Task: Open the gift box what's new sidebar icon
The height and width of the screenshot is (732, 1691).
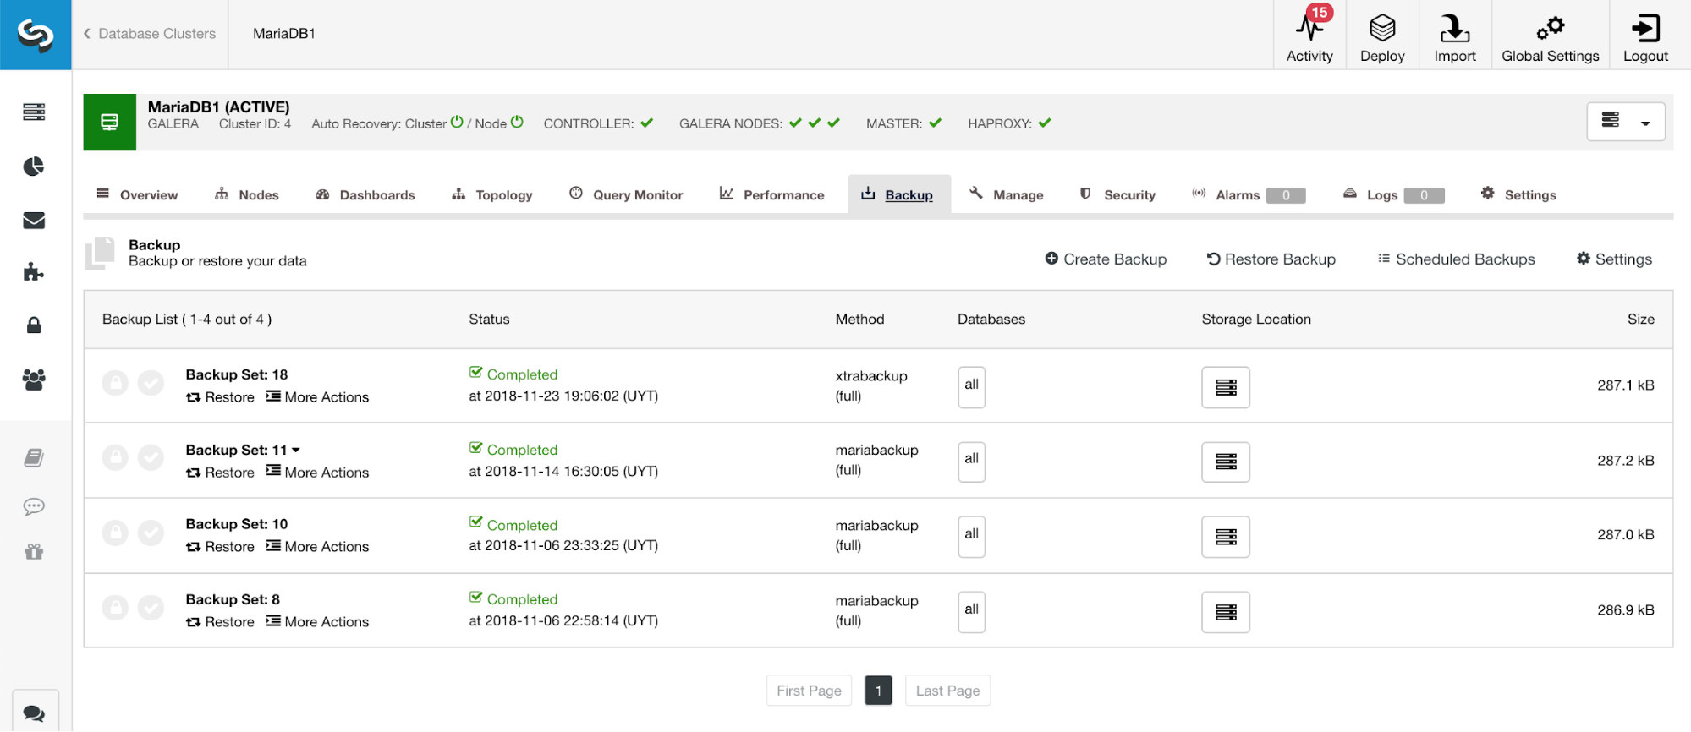Action: click(34, 552)
